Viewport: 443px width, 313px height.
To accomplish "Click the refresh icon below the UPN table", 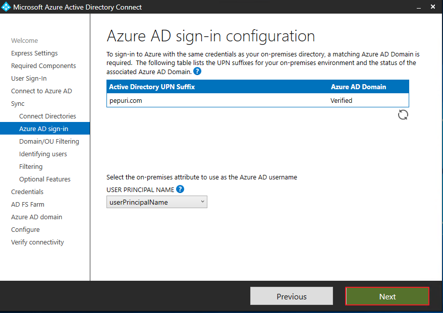I will pyautogui.click(x=403, y=115).
